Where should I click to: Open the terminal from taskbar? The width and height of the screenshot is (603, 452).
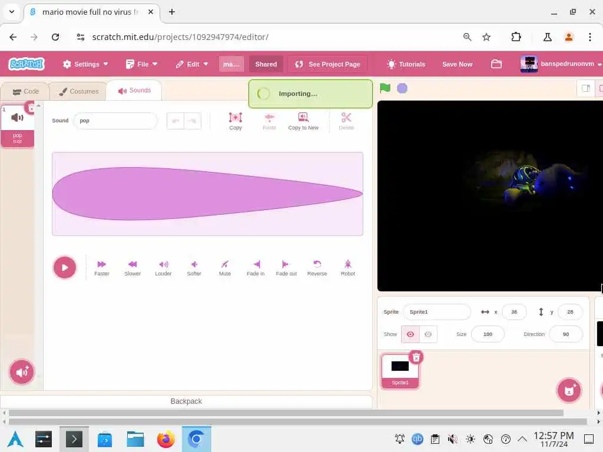coord(74,439)
